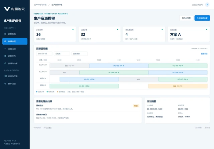Click the 装配线 A row label

point(43,78)
